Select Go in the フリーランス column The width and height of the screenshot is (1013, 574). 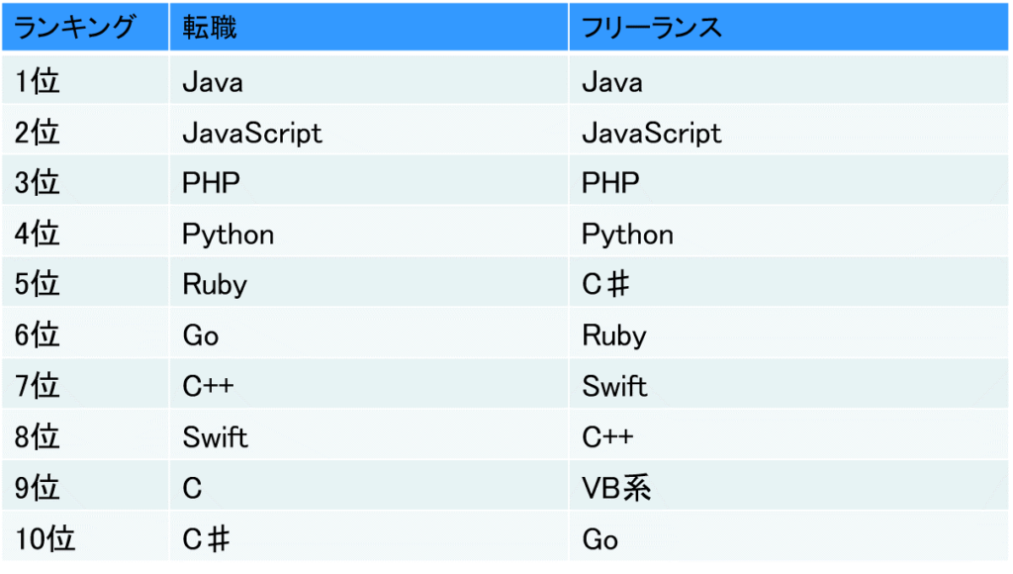[600, 538]
